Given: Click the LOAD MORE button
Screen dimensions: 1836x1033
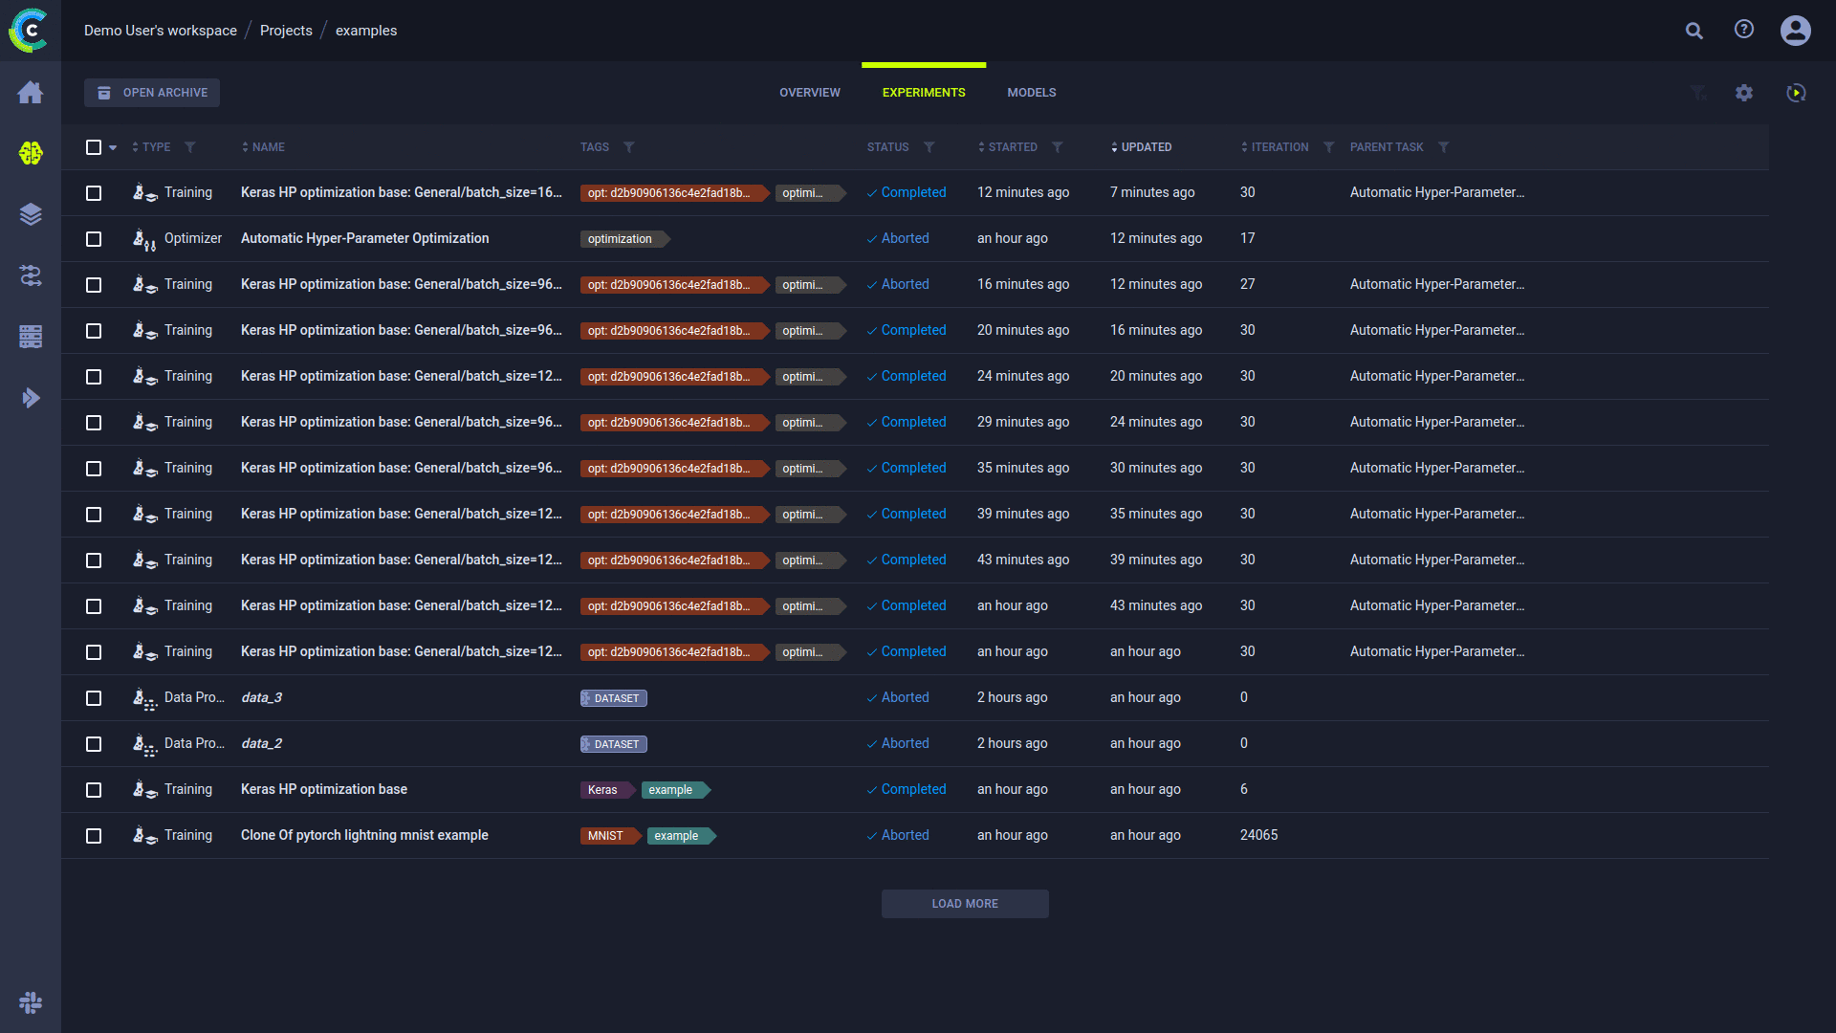Looking at the screenshot, I should coord(964,903).
